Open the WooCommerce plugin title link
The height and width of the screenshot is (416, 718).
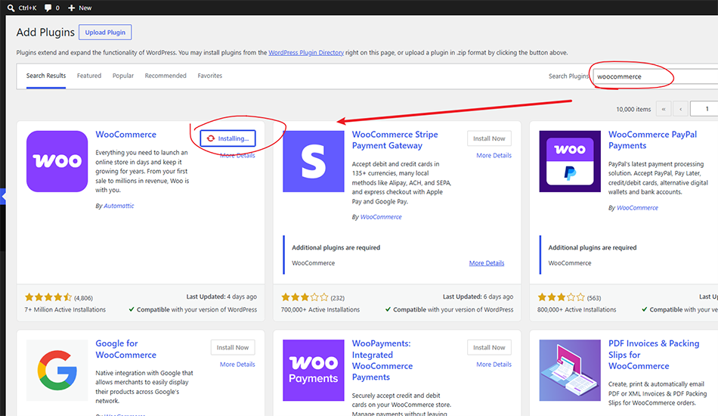tap(126, 135)
